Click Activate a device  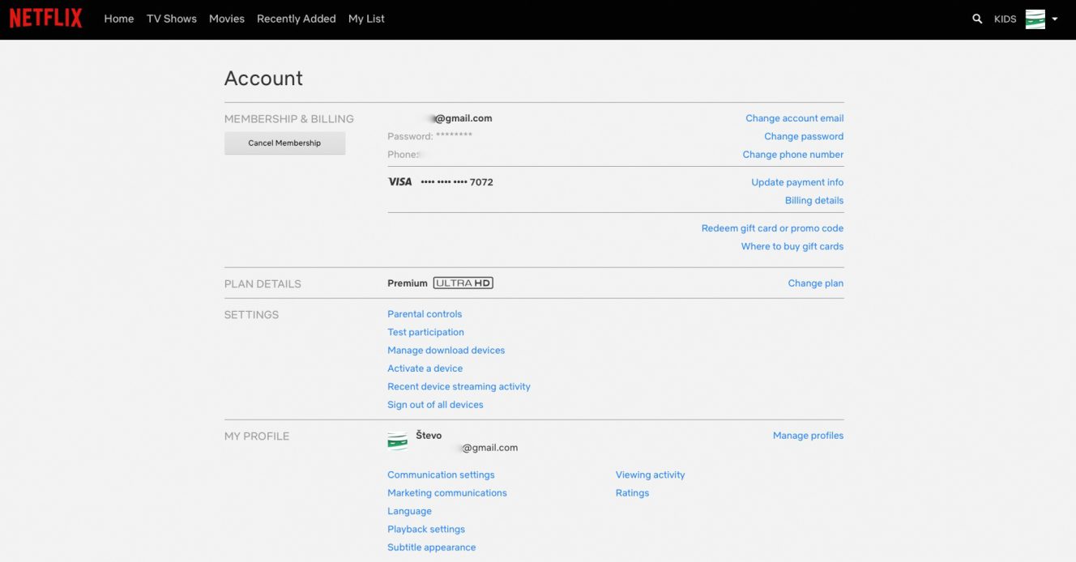coord(425,368)
